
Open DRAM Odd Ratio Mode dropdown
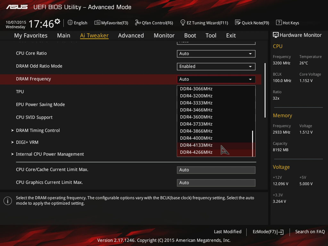tap(216, 67)
